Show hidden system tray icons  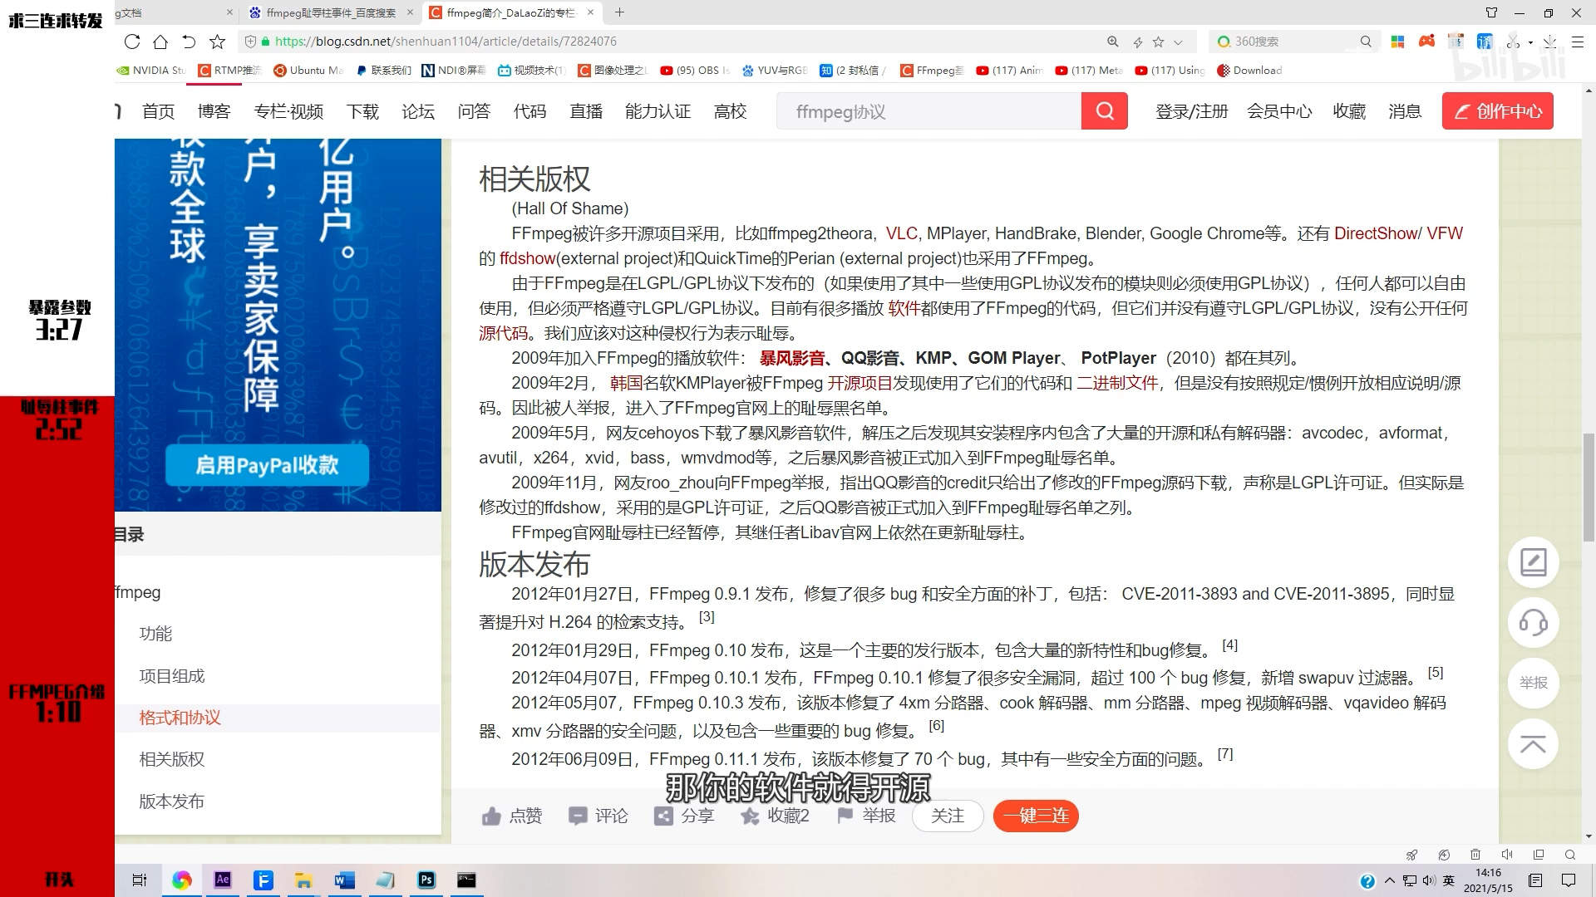point(1390,880)
